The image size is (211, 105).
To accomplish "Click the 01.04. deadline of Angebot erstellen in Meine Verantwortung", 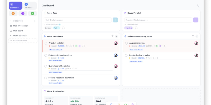I will [x=149, y=46].
